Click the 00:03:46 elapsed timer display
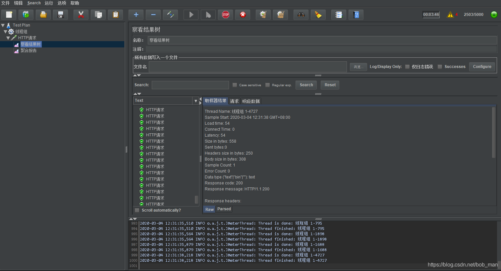 pos(431,15)
